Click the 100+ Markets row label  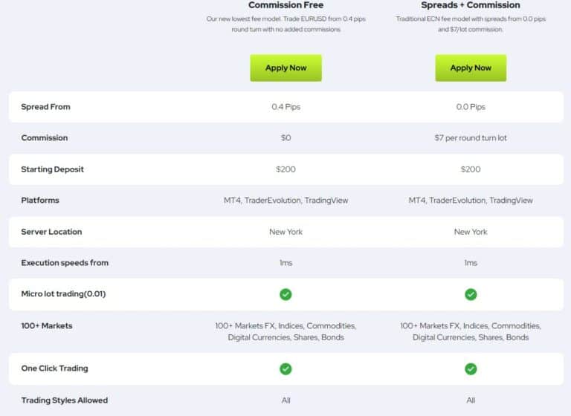coord(47,326)
